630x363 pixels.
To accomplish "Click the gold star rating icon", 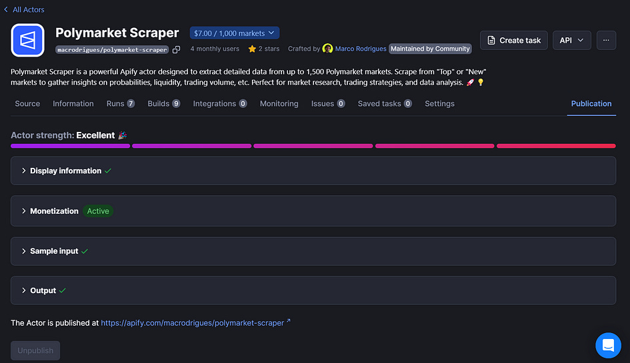I will pos(252,49).
